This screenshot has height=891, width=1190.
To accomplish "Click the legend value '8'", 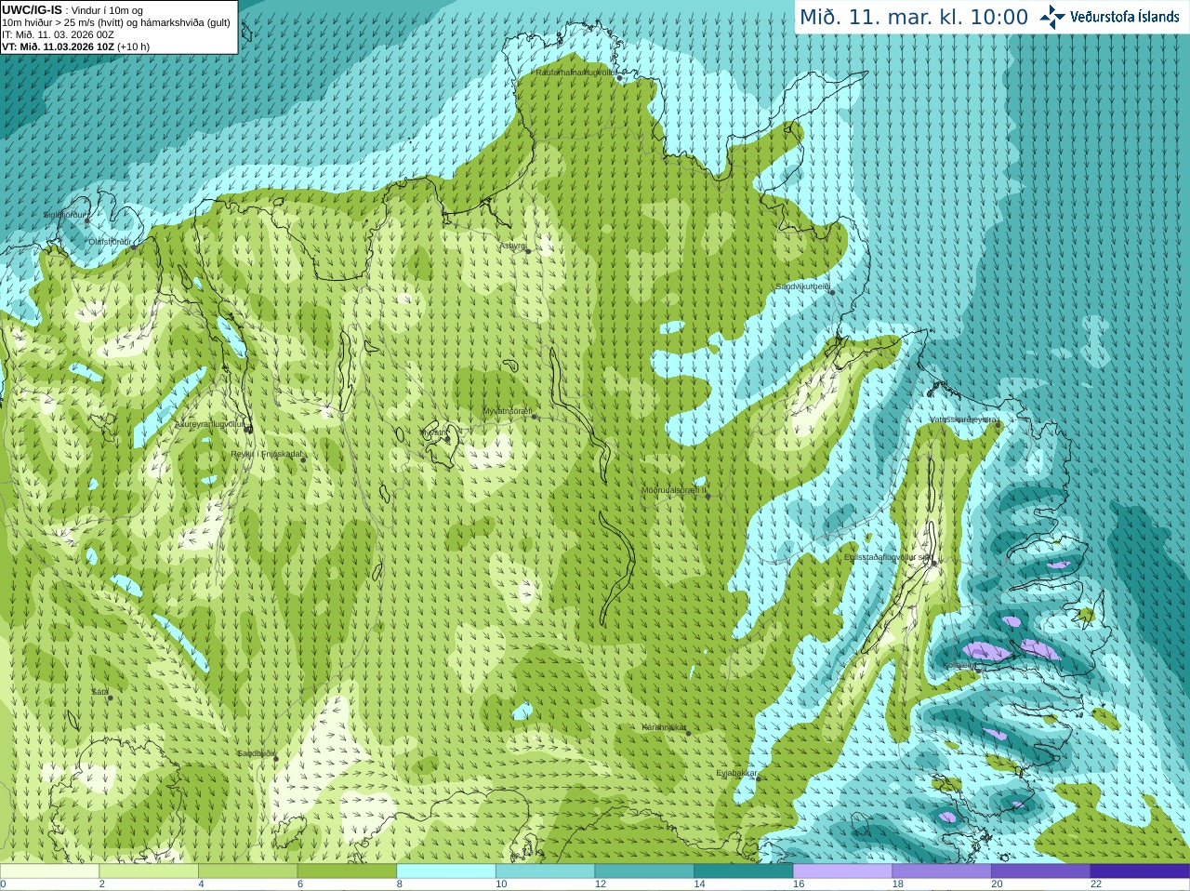I will pyautogui.click(x=400, y=884).
